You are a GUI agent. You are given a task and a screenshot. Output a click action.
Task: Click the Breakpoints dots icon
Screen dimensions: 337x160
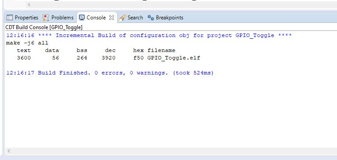coord(151,18)
